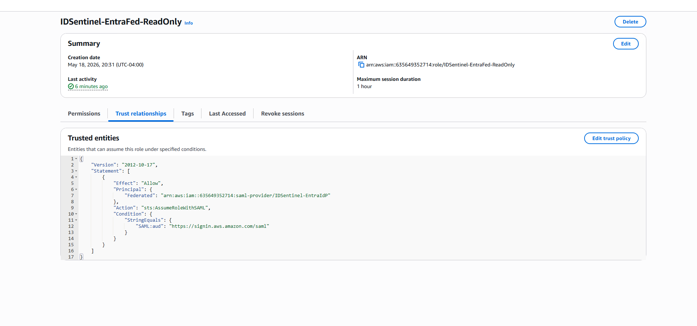Click the Trusted entities heading

click(x=93, y=138)
